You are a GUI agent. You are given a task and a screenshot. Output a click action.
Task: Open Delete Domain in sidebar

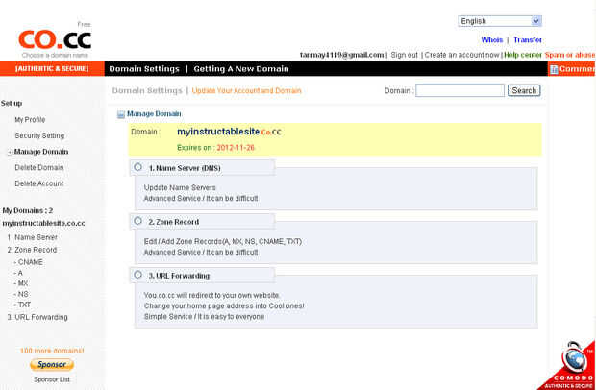coord(39,168)
